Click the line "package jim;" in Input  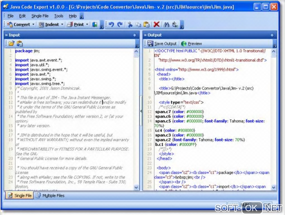[27, 51]
